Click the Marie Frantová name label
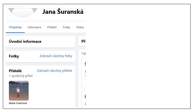The image size is (195, 112). (18, 103)
